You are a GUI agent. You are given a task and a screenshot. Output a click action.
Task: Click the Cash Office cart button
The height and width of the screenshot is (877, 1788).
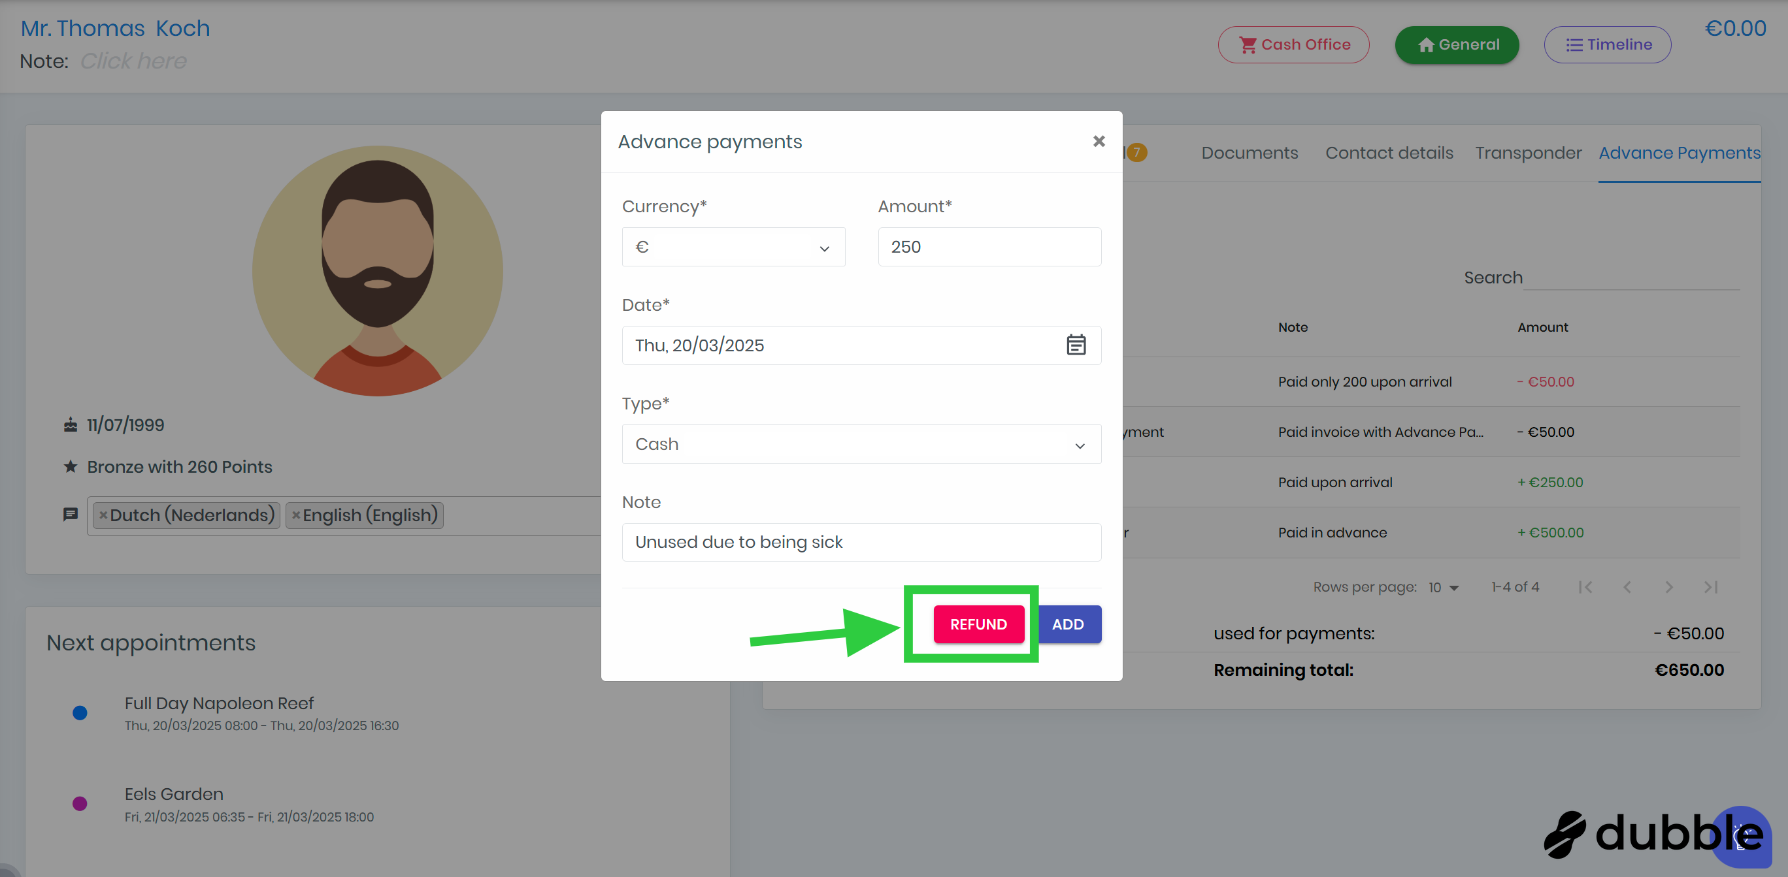[1293, 44]
